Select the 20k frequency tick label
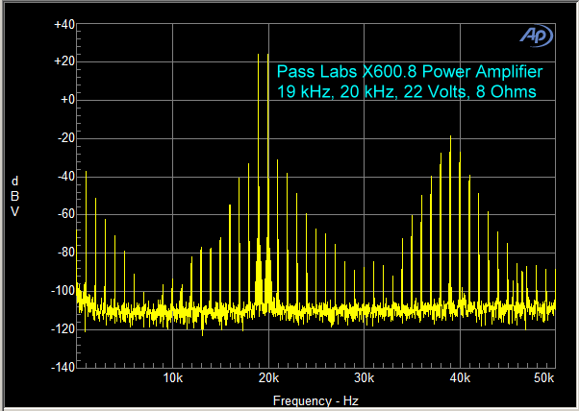580x411 pixels. coord(268,377)
